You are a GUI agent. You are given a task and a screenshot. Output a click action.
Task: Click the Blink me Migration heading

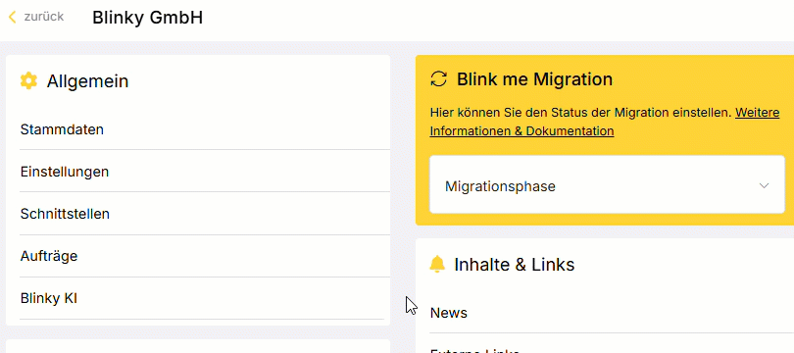[x=535, y=79]
